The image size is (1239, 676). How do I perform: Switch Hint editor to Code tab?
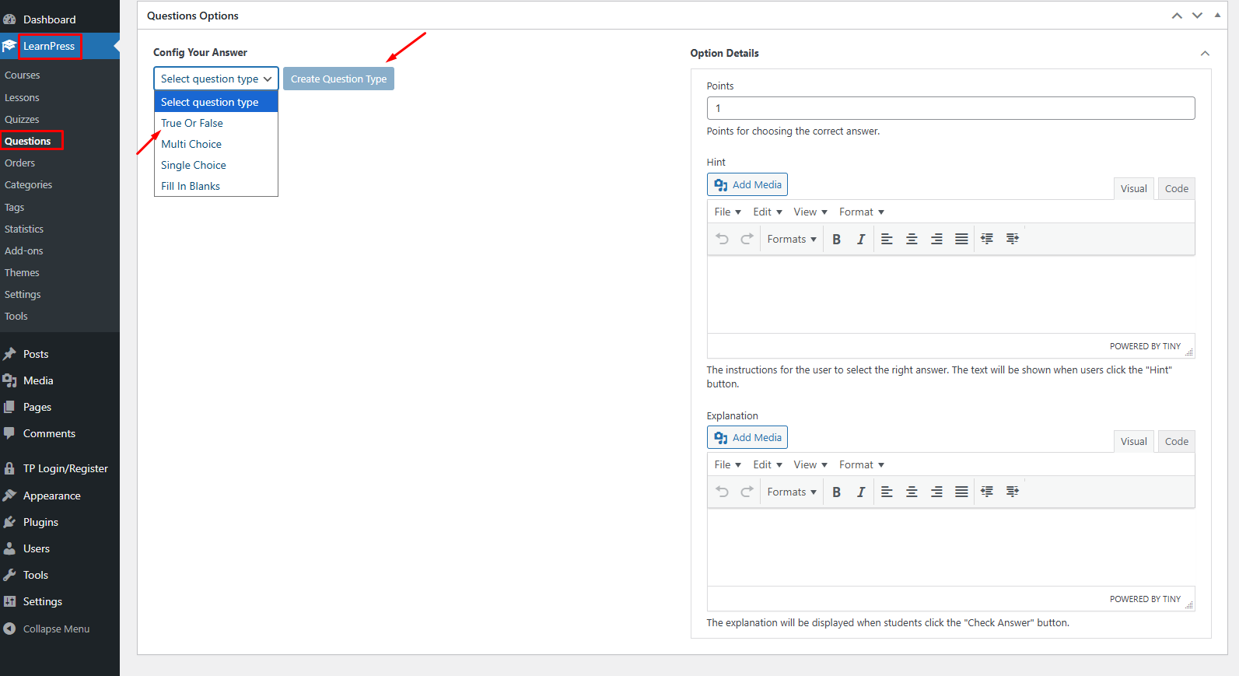(x=1176, y=188)
